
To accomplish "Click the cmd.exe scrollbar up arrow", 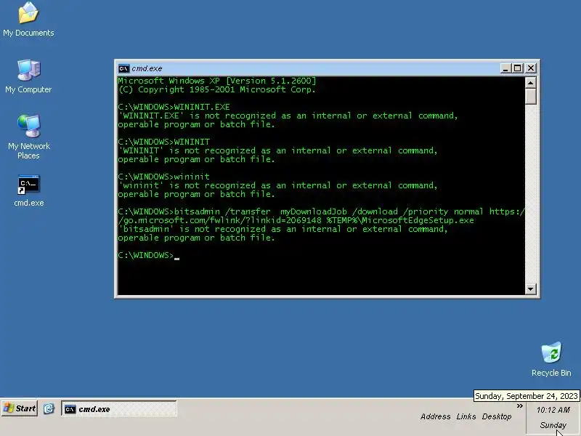I will pos(531,83).
